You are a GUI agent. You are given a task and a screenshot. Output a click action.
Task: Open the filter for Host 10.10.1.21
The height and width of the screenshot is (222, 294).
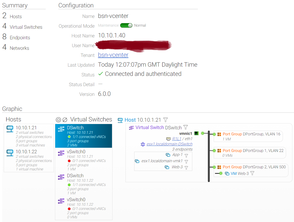tap(165, 120)
